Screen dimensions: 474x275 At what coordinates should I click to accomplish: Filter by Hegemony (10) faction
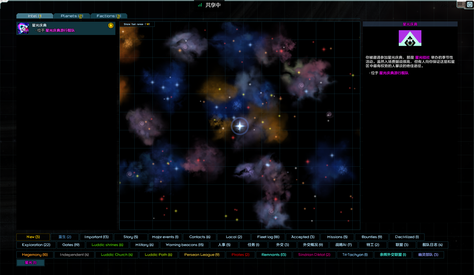(x=35, y=255)
